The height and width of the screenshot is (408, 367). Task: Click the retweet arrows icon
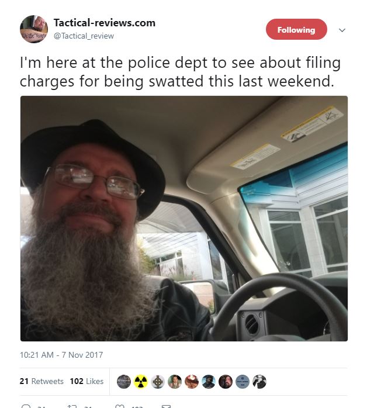pyautogui.click(x=72, y=406)
